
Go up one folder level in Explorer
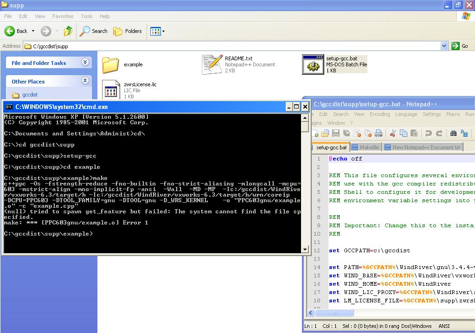pyautogui.click(x=68, y=31)
